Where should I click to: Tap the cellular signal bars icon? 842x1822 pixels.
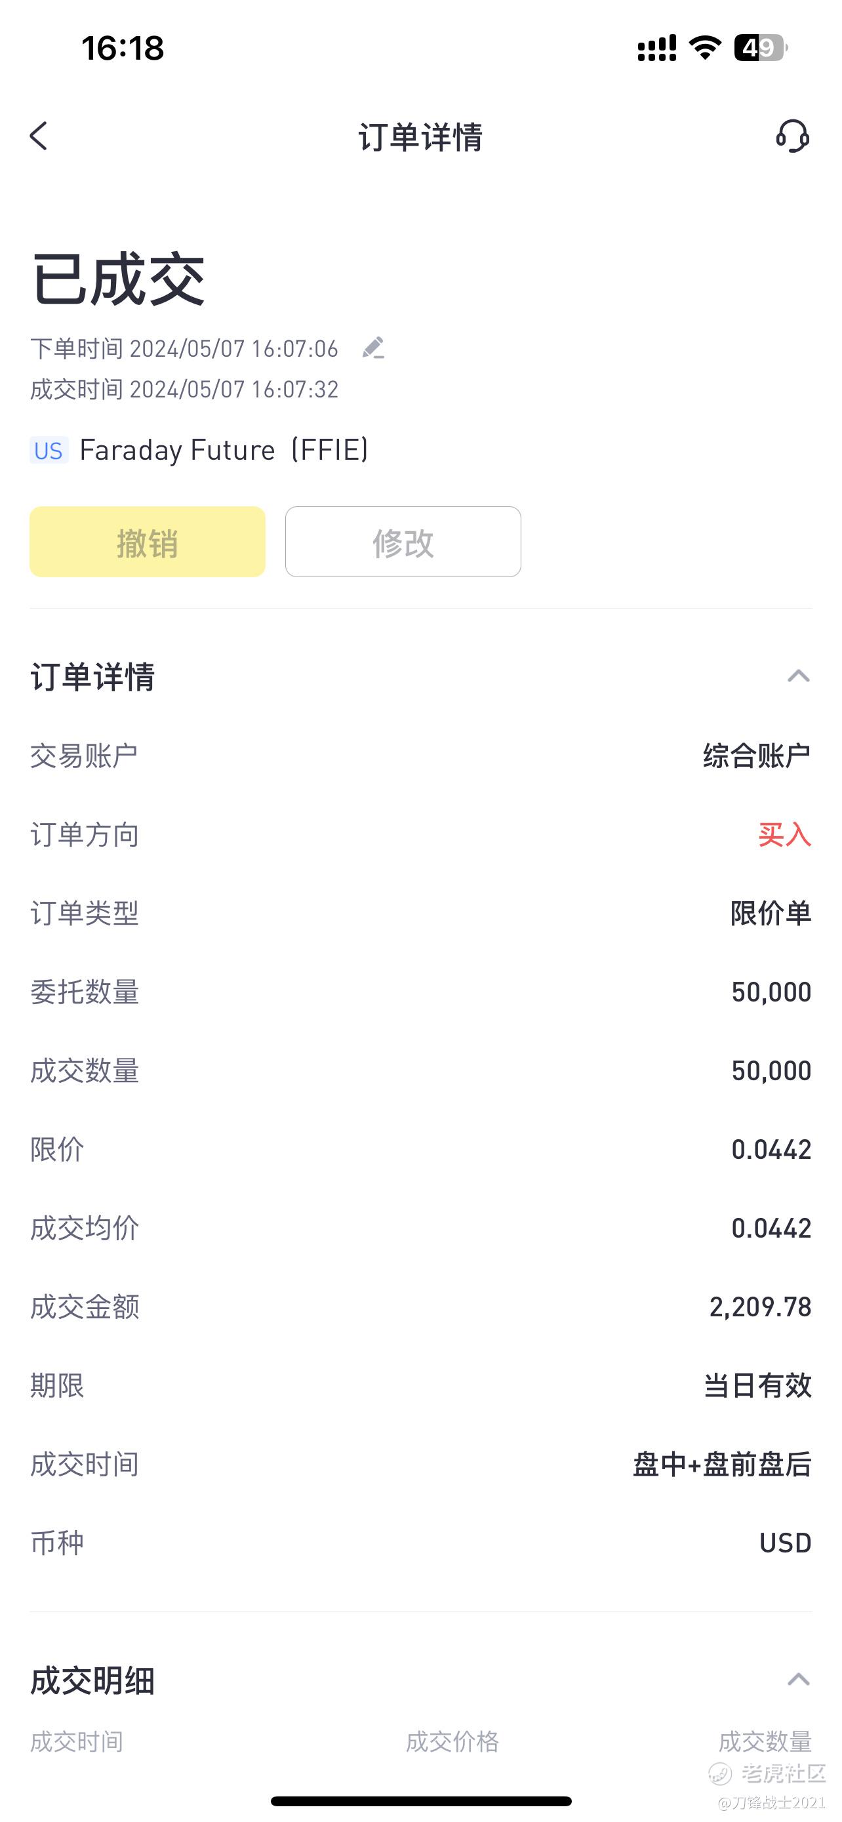pyautogui.click(x=657, y=48)
